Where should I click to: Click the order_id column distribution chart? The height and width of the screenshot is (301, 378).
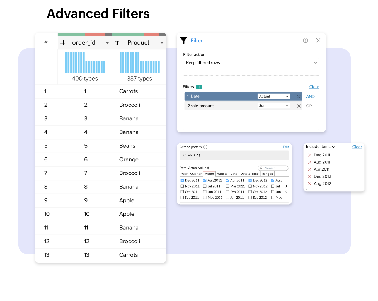click(x=85, y=63)
